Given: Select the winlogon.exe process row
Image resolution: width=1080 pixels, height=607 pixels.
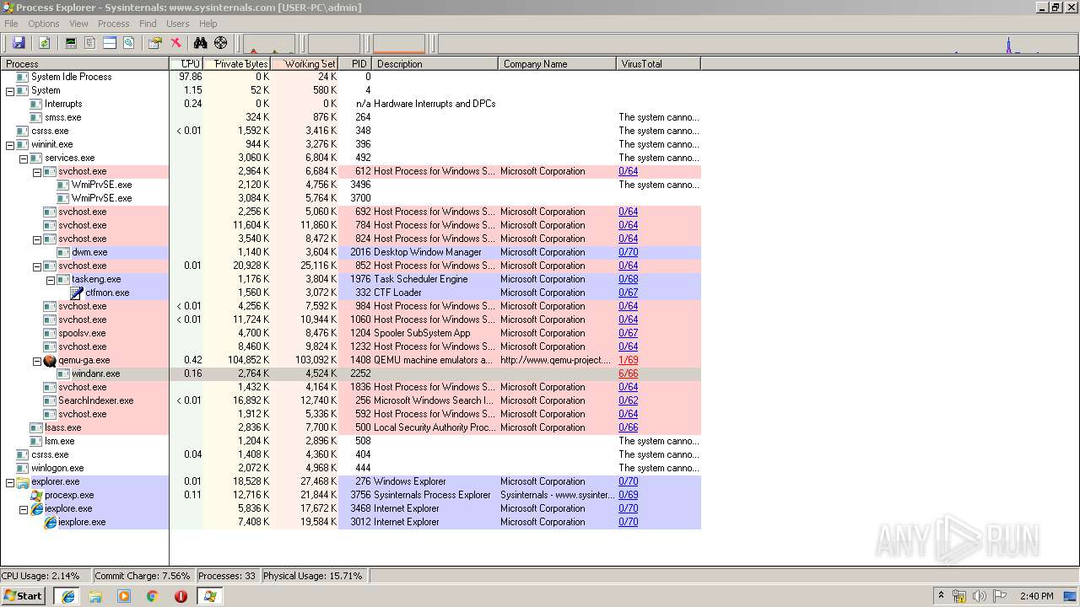Looking at the screenshot, I should (x=350, y=468).
